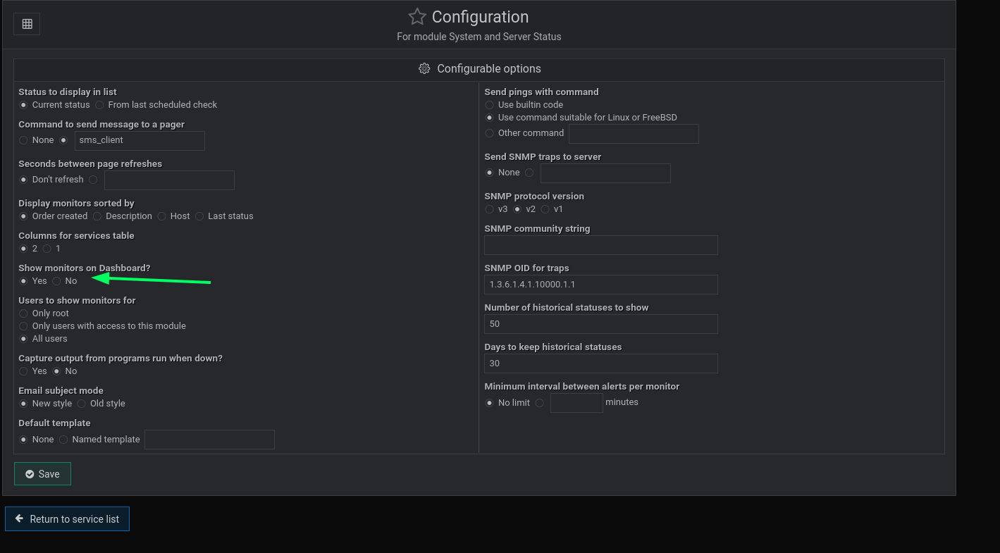Image resolution: width=1000 pixels, height=553 pixels.
Task: Sort monitors by 'Description'
Action: pyautogui.click(x=97, y=216)
